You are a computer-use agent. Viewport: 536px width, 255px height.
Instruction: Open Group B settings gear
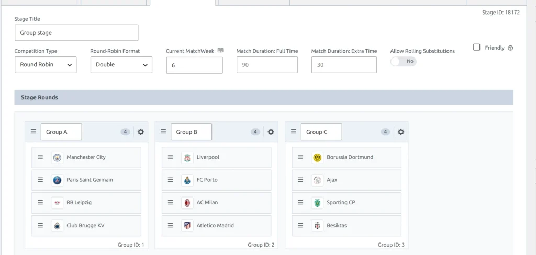click(x=271, y=132)
